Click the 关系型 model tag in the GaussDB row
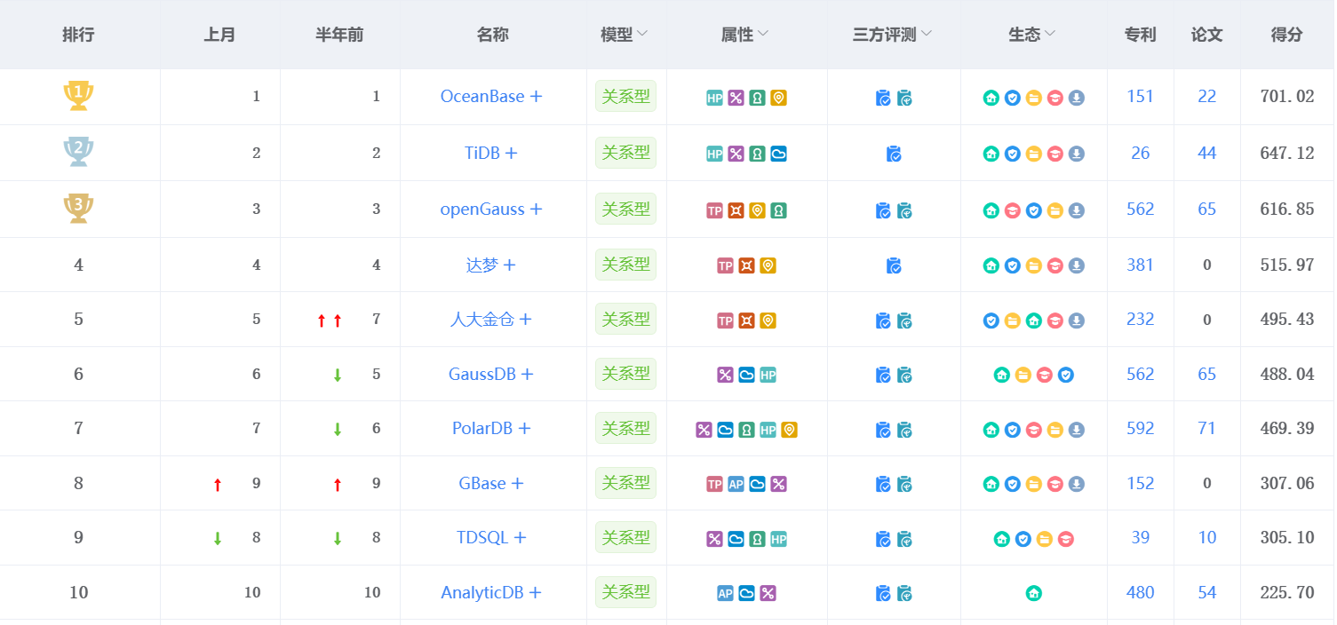 coord(625,374)
